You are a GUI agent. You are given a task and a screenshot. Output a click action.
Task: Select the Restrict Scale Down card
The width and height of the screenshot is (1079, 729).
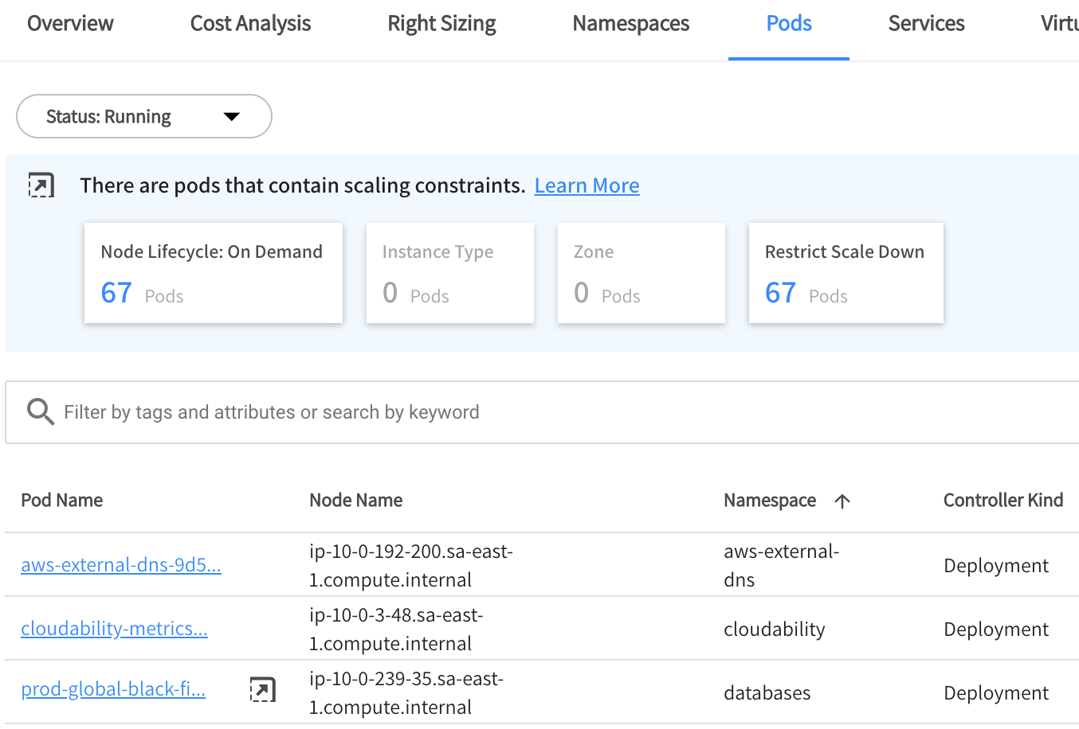click(846, 273)
